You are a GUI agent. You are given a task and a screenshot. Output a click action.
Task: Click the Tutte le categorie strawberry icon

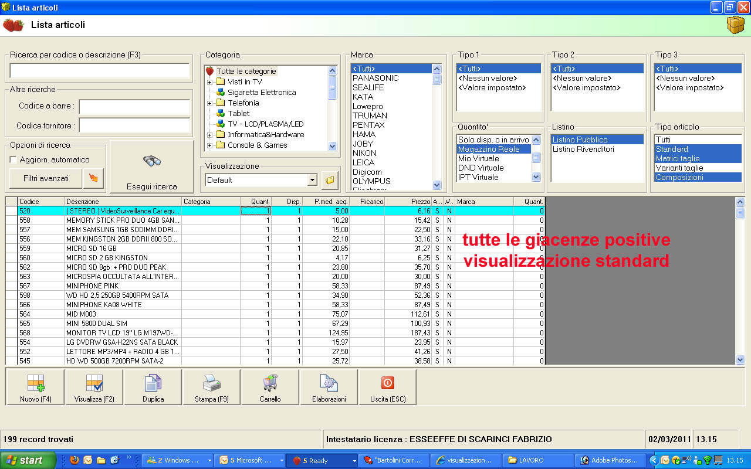click(x=209, y=71)
